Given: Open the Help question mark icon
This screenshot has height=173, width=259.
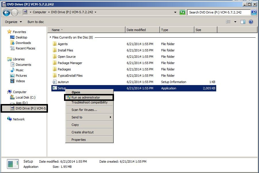Looking at the screenshot, I should (x=251, y=22).
